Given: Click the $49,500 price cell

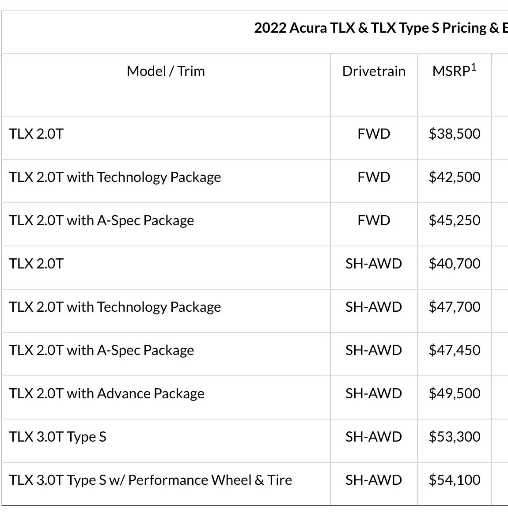Looking at the screenshot, I should pyautogui.click(x=455, y=393).
